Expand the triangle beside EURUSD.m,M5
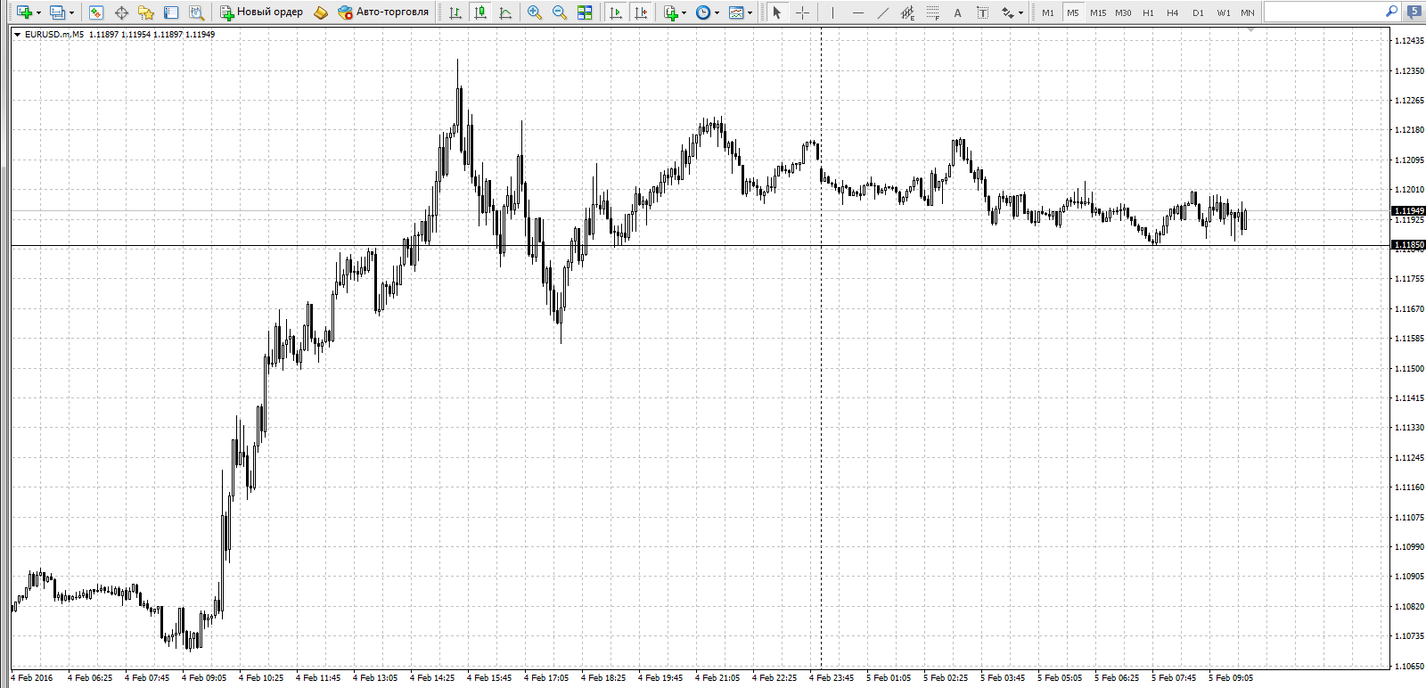Viewport: 1426px width, 688px height. (x=17, y=35)
